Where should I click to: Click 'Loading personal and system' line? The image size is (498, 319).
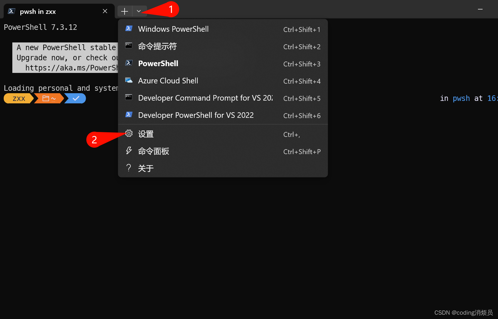(x=61, y=88)
